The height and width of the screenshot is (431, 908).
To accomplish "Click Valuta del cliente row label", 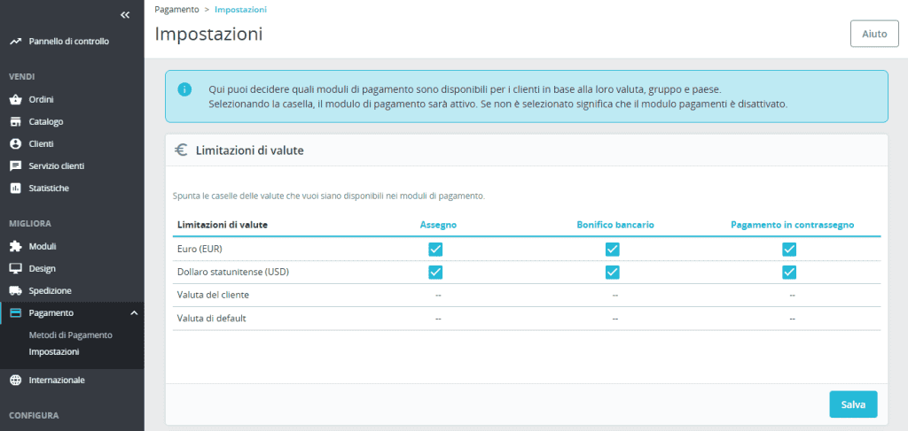I will 213,295.
